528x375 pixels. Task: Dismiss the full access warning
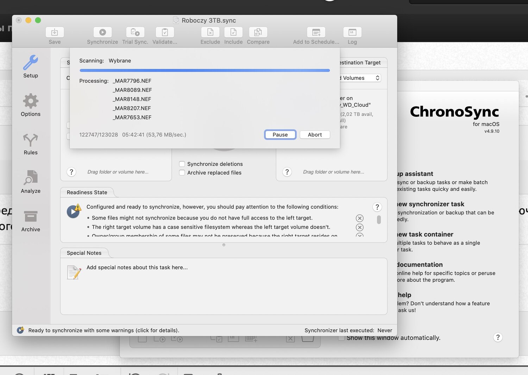(x=360, y=218)
